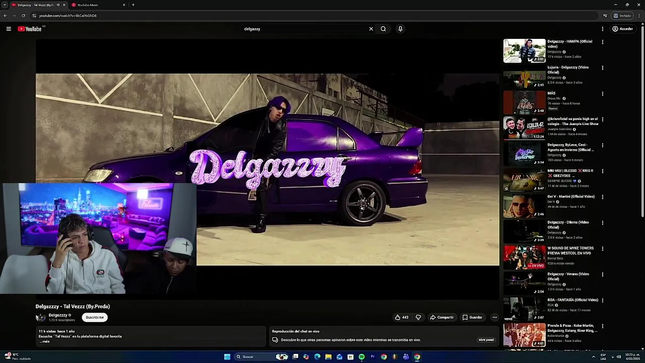Image resolution: width=645 pixels, height=363 pixels.
Task: Open Windows Start menu
Action: [x=227, y=357]
